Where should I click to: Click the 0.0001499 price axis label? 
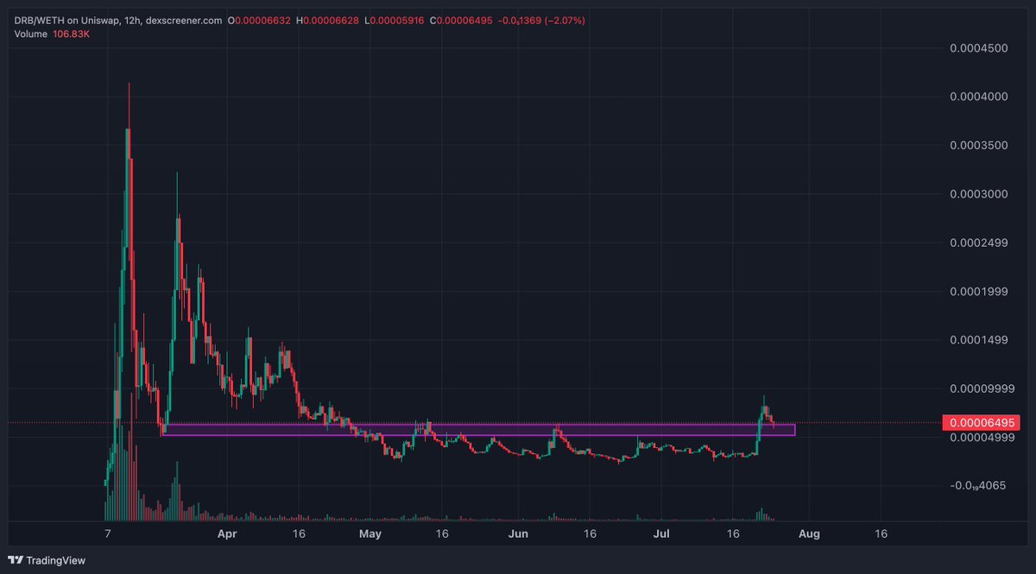pyautogui.click(x=978, y=340)
